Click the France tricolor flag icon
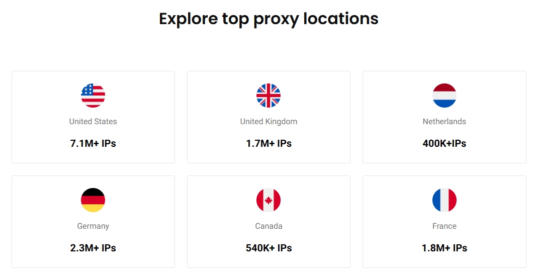The height and width of the screenshot is (274, 534). (x=444, y=200)
